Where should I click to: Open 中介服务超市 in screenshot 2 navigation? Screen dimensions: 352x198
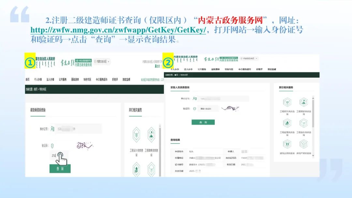245,69
